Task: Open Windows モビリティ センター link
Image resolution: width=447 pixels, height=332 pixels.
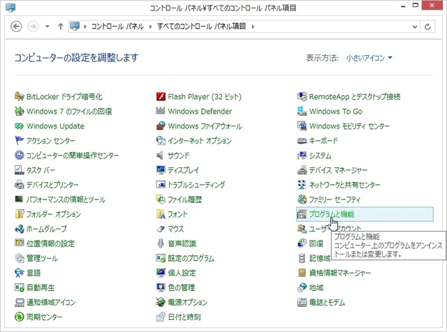Action: (349, 126)
